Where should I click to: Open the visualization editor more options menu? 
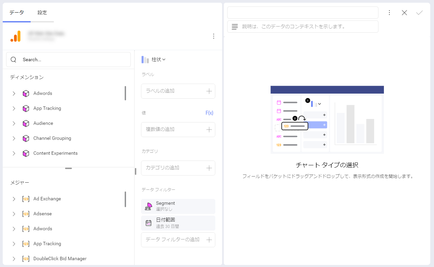click(389, 13)
